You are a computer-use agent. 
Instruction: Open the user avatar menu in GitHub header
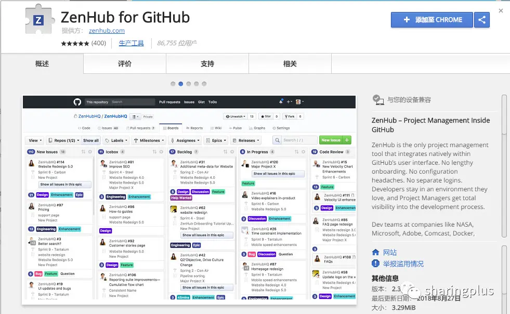click(x=299, y=102)
